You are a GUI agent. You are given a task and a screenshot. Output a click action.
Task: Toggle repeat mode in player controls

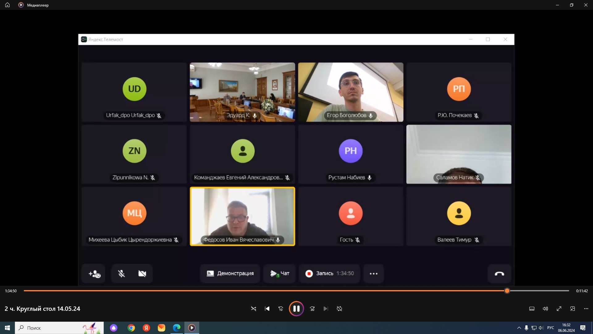(339, 309)
